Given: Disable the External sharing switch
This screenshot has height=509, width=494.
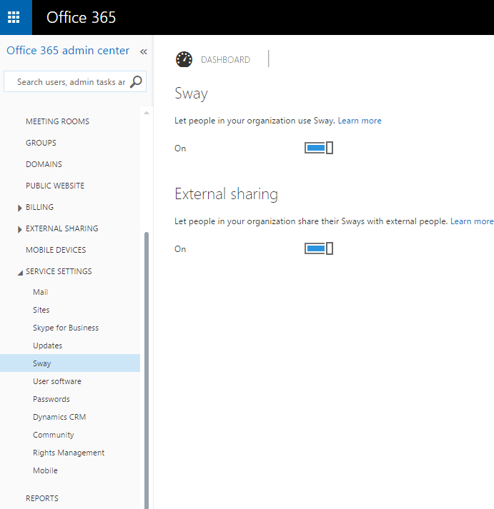Looking at the screenshot, I should (319, 248).
